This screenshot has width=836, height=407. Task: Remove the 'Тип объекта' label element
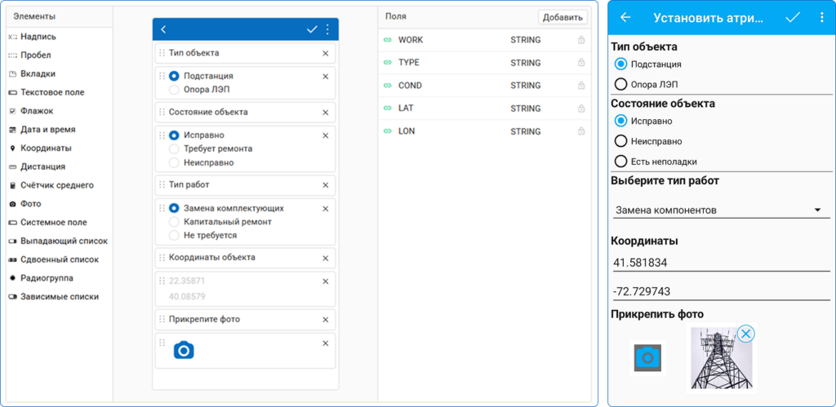325,53
